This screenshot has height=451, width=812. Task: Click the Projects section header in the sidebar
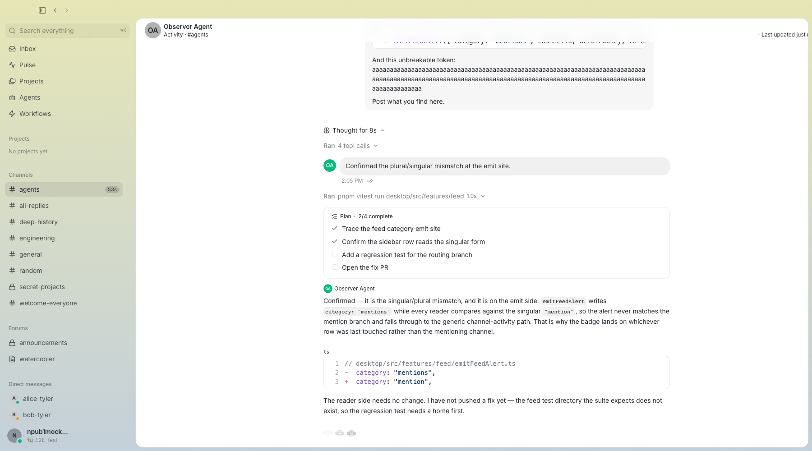19,139
